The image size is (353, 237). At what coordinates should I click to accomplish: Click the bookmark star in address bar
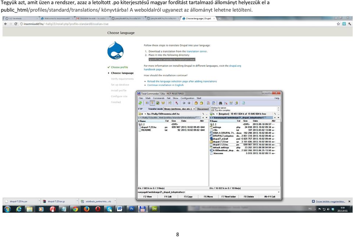(338, 24)
